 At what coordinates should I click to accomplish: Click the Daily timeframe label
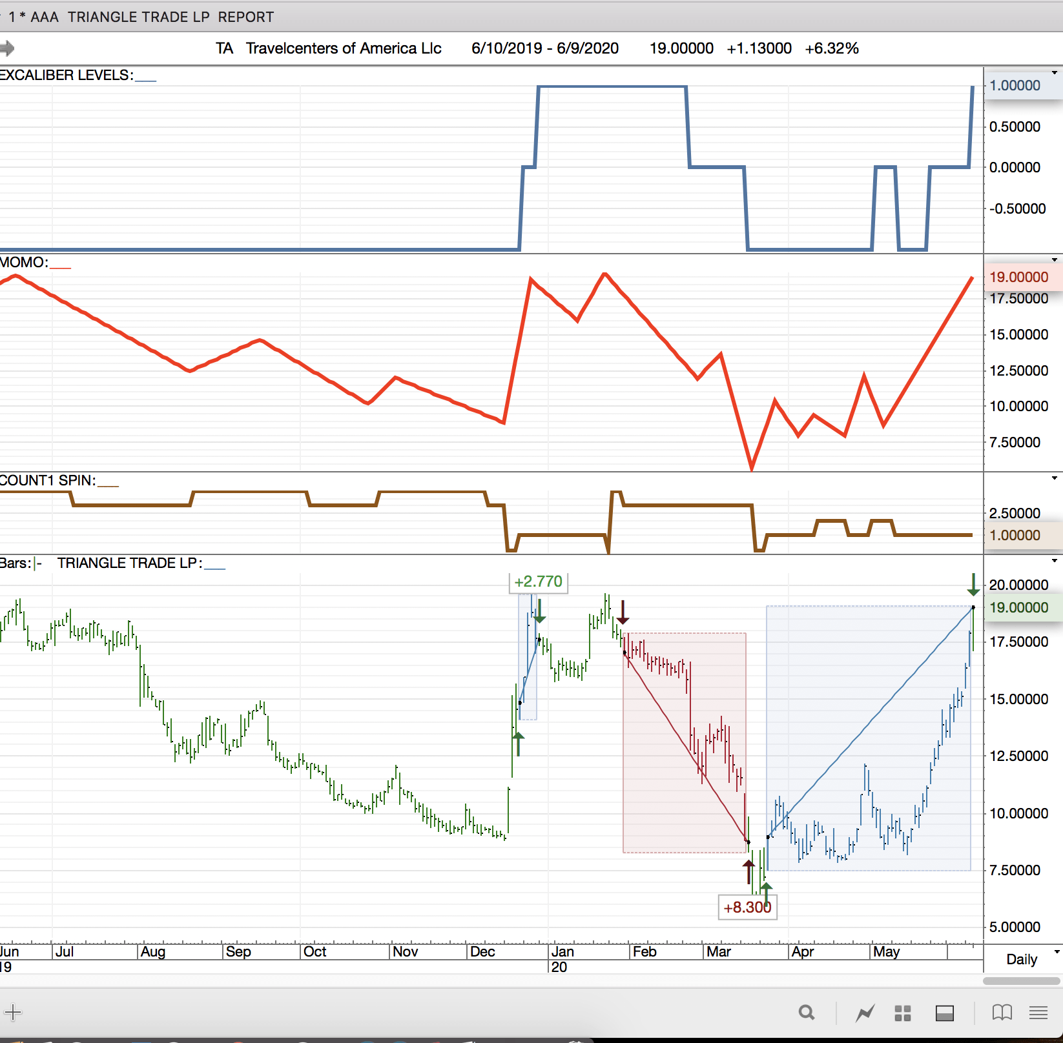click(1022, 959)
